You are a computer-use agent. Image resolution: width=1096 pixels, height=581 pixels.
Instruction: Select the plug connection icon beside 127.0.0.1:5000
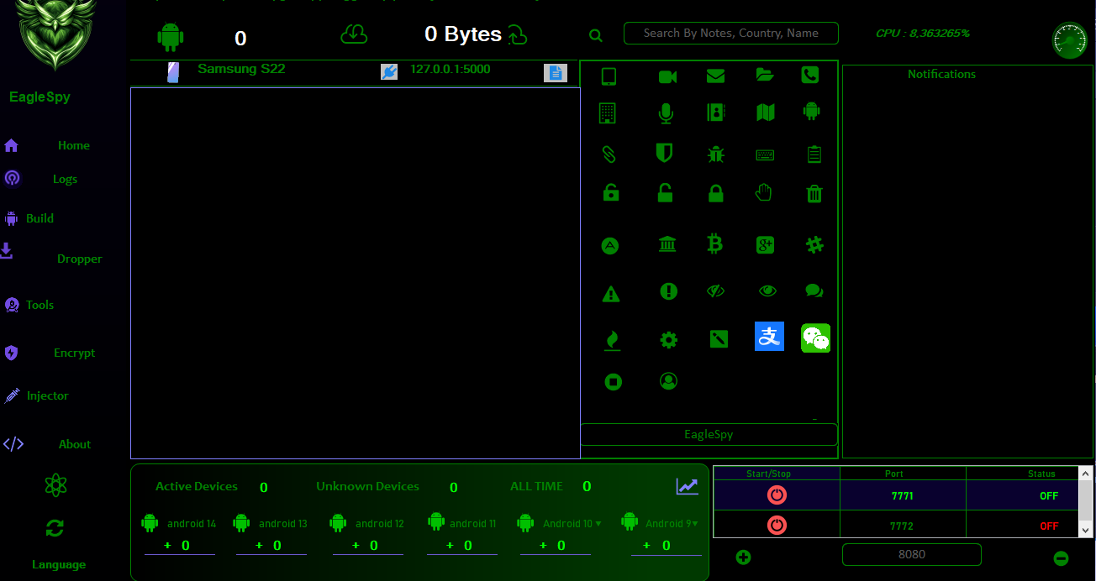tap(388, 72)
